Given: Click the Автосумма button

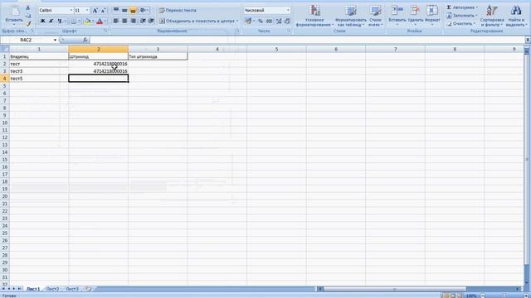Looking at the screenshot, I should click(462, 7).
